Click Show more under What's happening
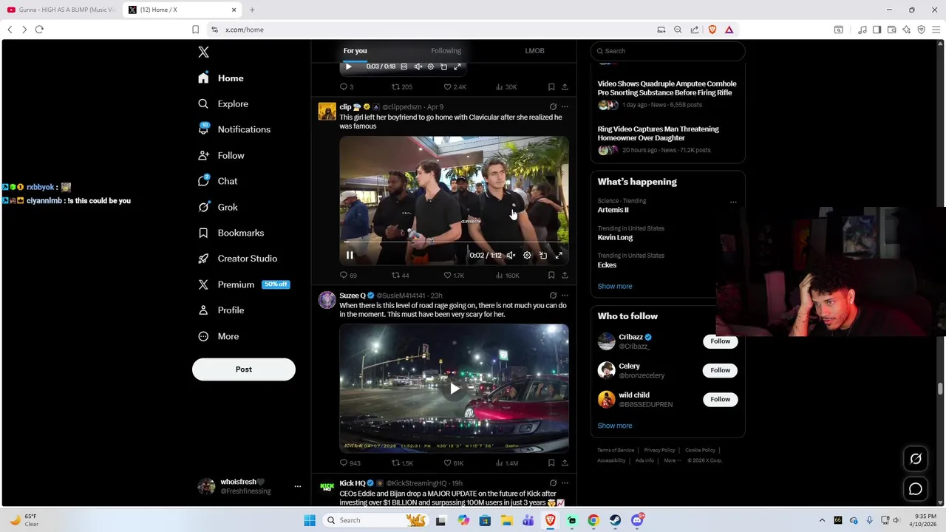The height and width of the screenshot is (532, 946). pyautogui.click(x=615, y=286)
